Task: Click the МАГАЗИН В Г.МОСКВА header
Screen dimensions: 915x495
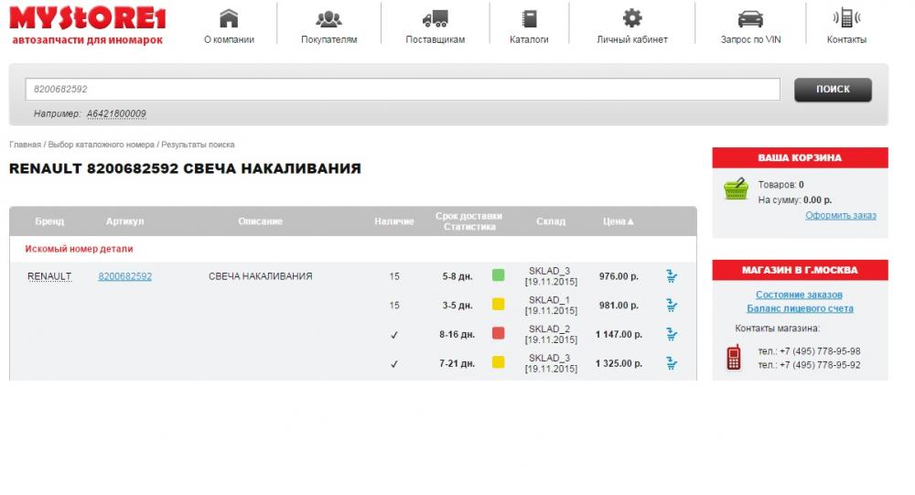Action: (800, 270)
